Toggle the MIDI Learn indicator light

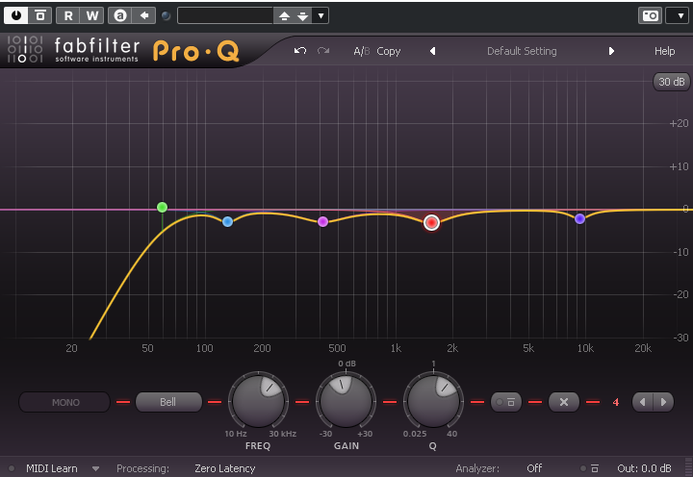tap(12, 468)
